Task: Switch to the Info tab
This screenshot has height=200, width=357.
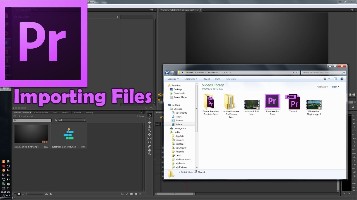Action: tap(55, 112)
